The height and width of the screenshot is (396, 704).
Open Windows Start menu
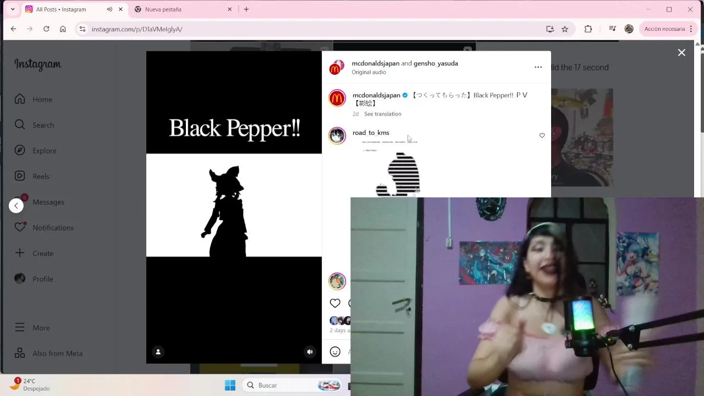pos(230,386)
